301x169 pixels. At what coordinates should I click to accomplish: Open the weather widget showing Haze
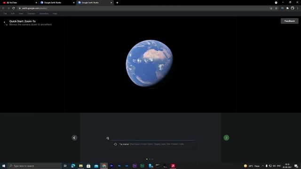252,166
